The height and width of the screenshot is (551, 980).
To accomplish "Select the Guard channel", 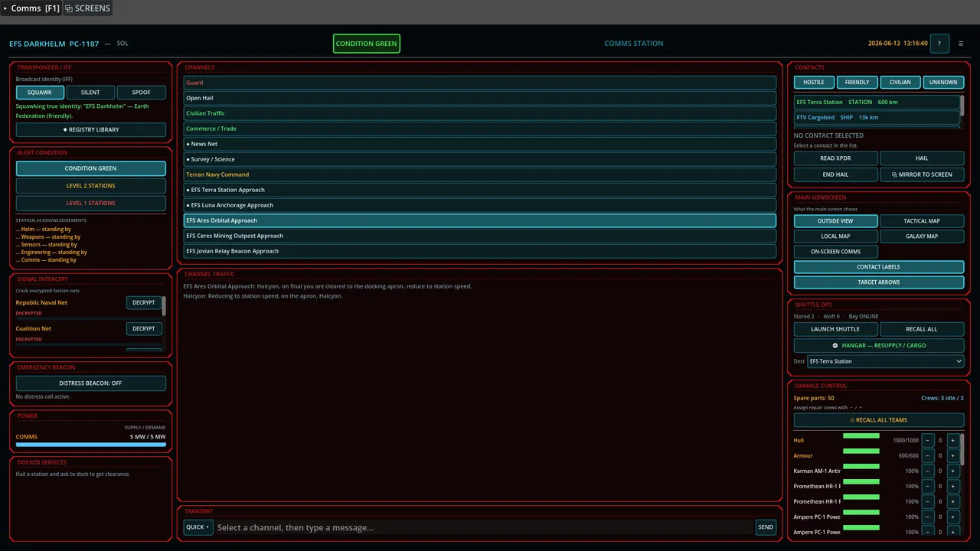I will coord(480,83).
